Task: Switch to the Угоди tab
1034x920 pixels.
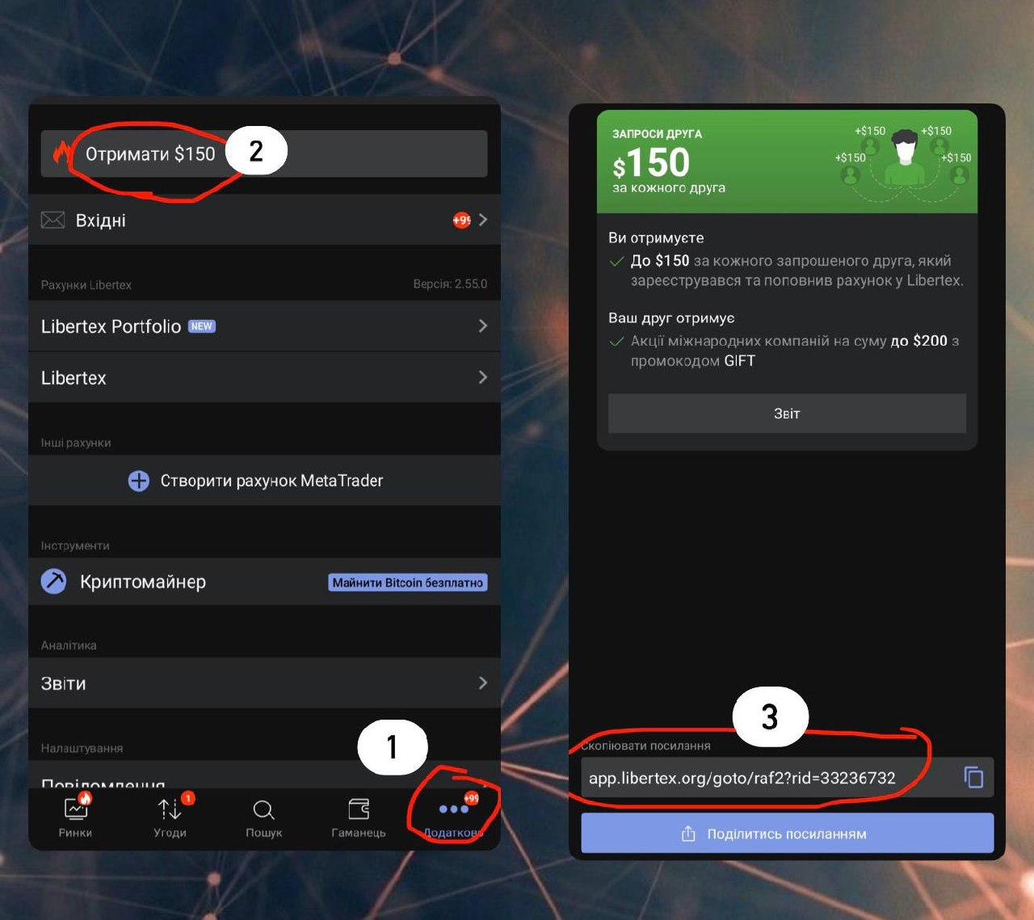Action: tap(170, 816)
